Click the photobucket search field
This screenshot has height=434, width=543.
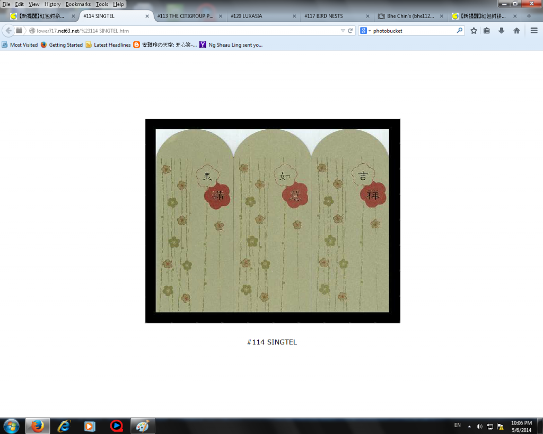pyautogui.click(x=414, y=31)
